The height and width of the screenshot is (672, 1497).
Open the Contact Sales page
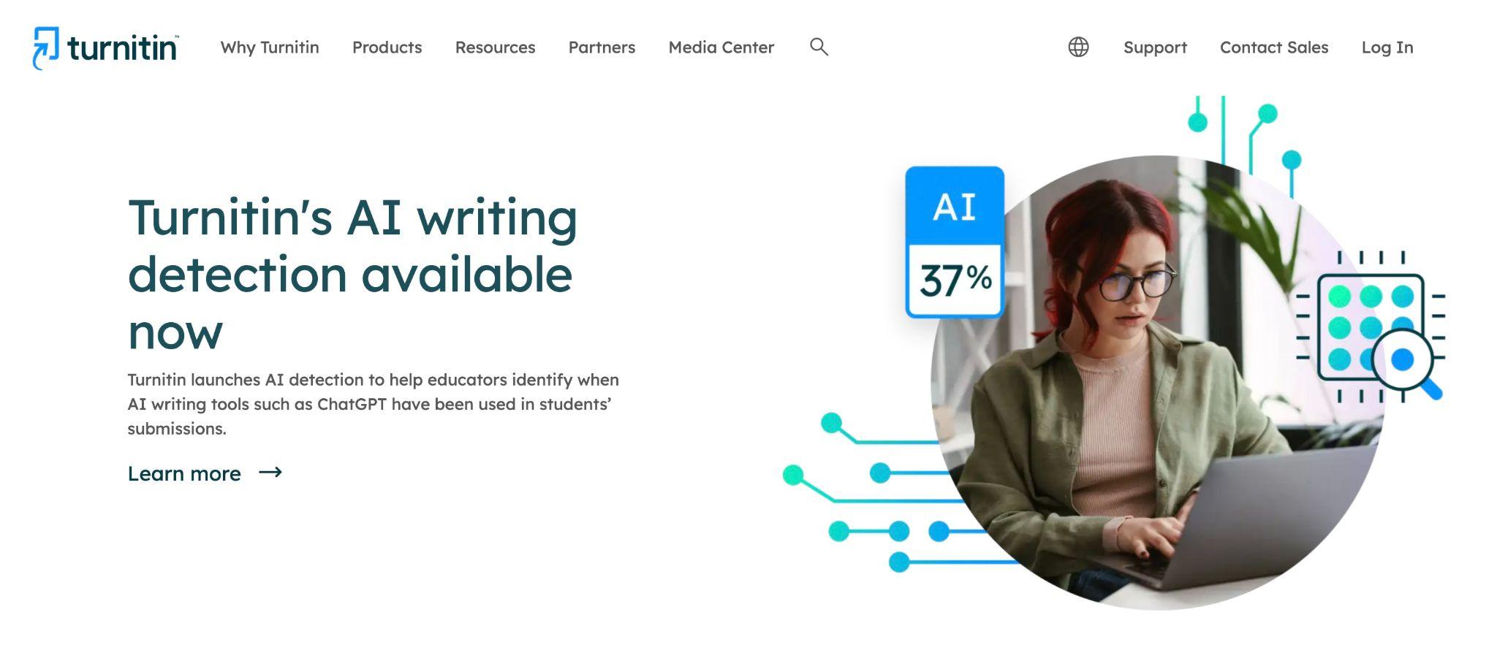pos(1273,47)
